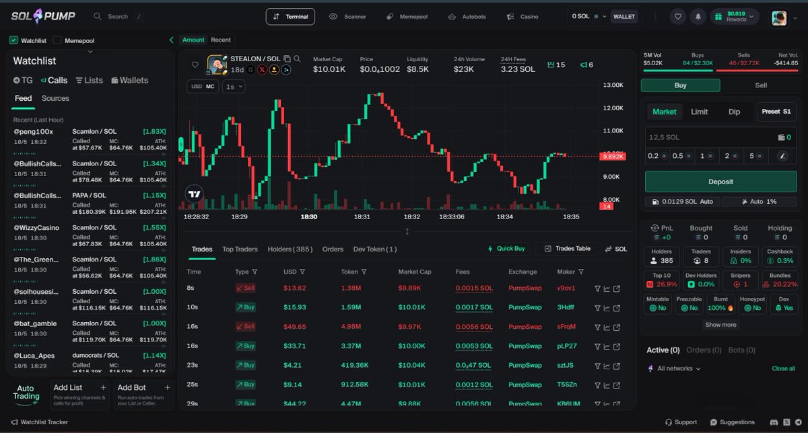Click the top Search box
Image resolution: width=808 pixels, height=433 pixels.
(x=119, y=16)
